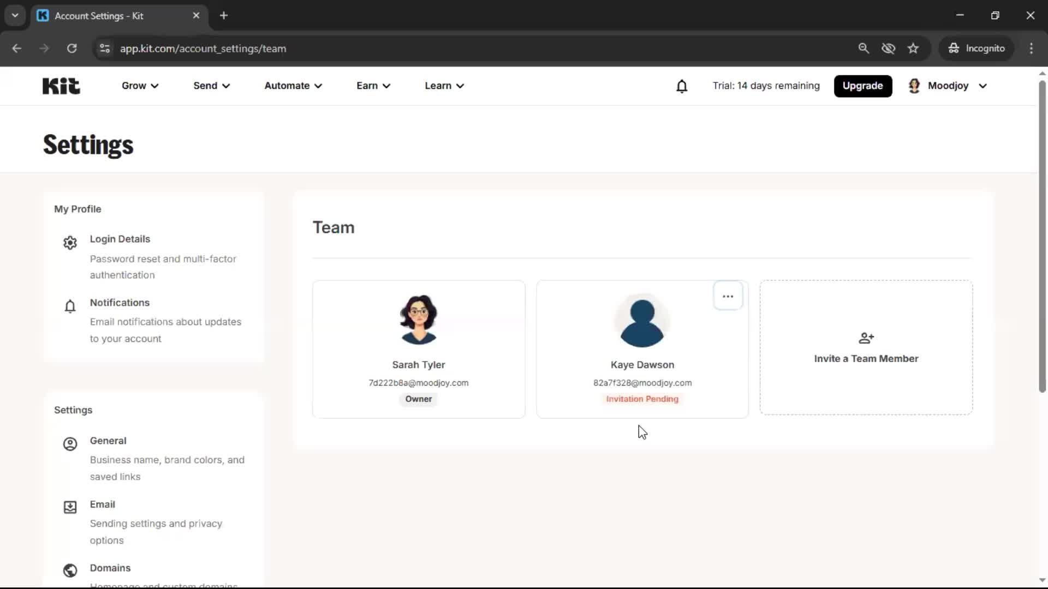1048x589 pixels.
Task: Expand the Grow dropdown menu
Action: pos(140,86)
